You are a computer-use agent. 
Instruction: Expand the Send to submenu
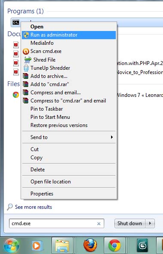point(69,137)
